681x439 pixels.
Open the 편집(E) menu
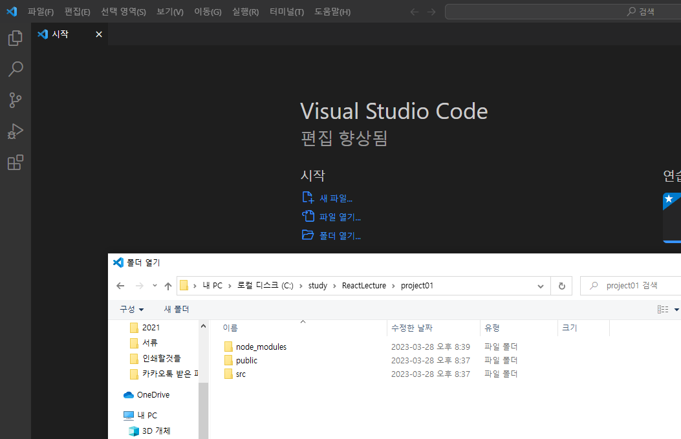78,12
